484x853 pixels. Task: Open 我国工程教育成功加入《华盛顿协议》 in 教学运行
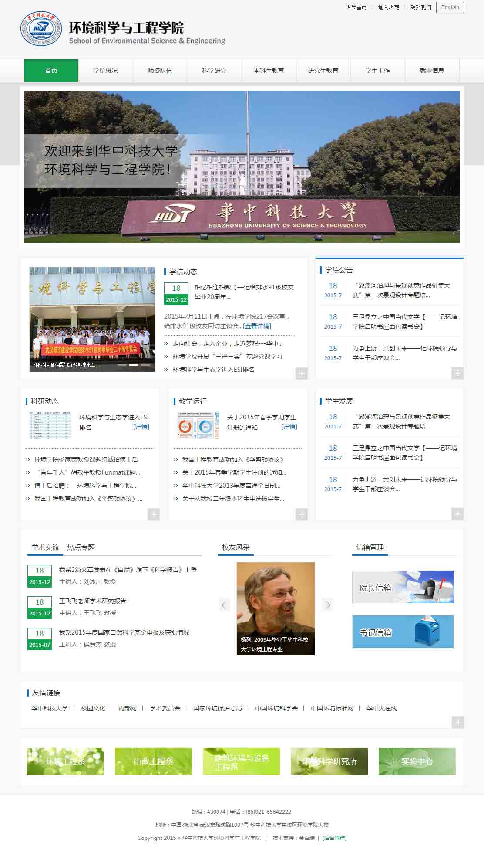point(233,459)
